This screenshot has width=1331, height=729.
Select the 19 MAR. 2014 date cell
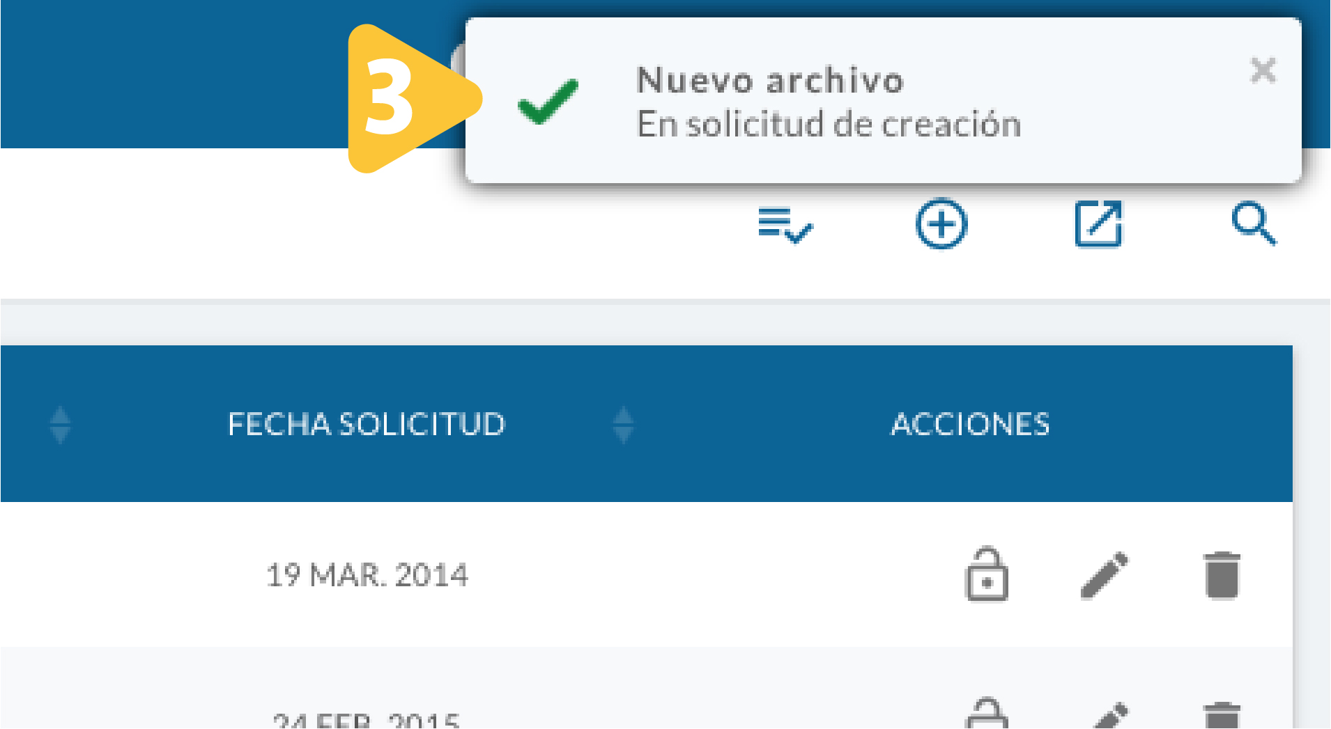tap(367, 575)
